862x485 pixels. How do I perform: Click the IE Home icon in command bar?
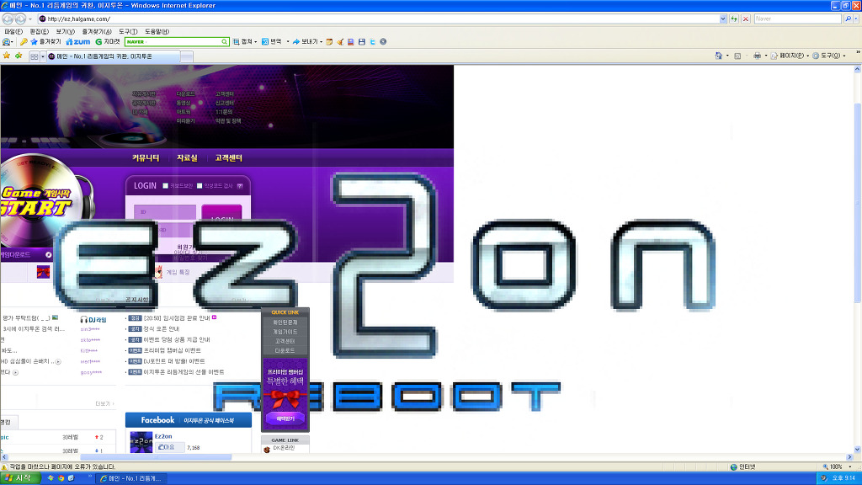pyautogui.click(x=718, y=56)
